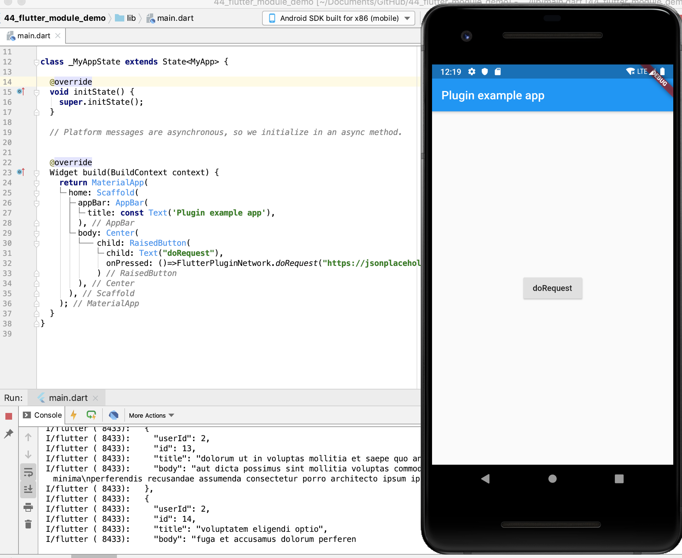Tap the doRequest button in the emulator
The height and width of the screenshot is (558, 682).
pyautogui.click(x=552, y=288)
